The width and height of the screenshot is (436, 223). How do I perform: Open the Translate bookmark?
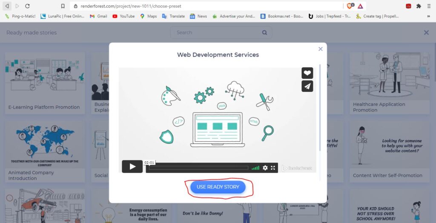[x=174, y=16]
